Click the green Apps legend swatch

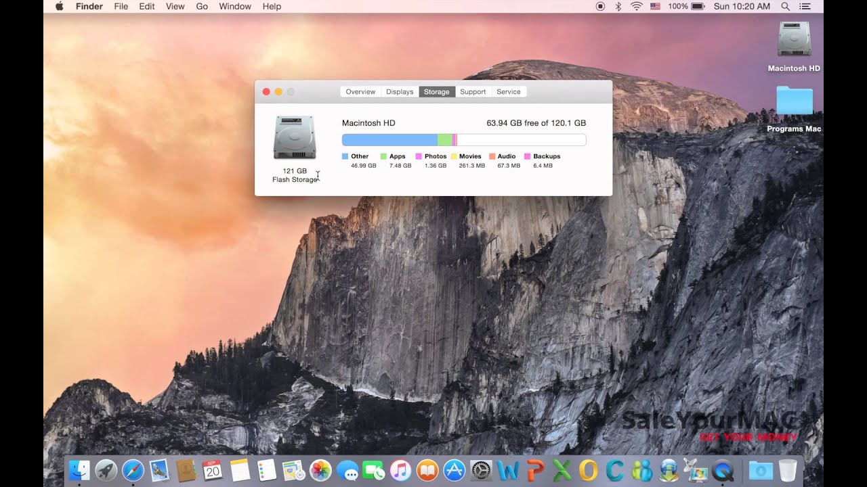coord(383,156)
